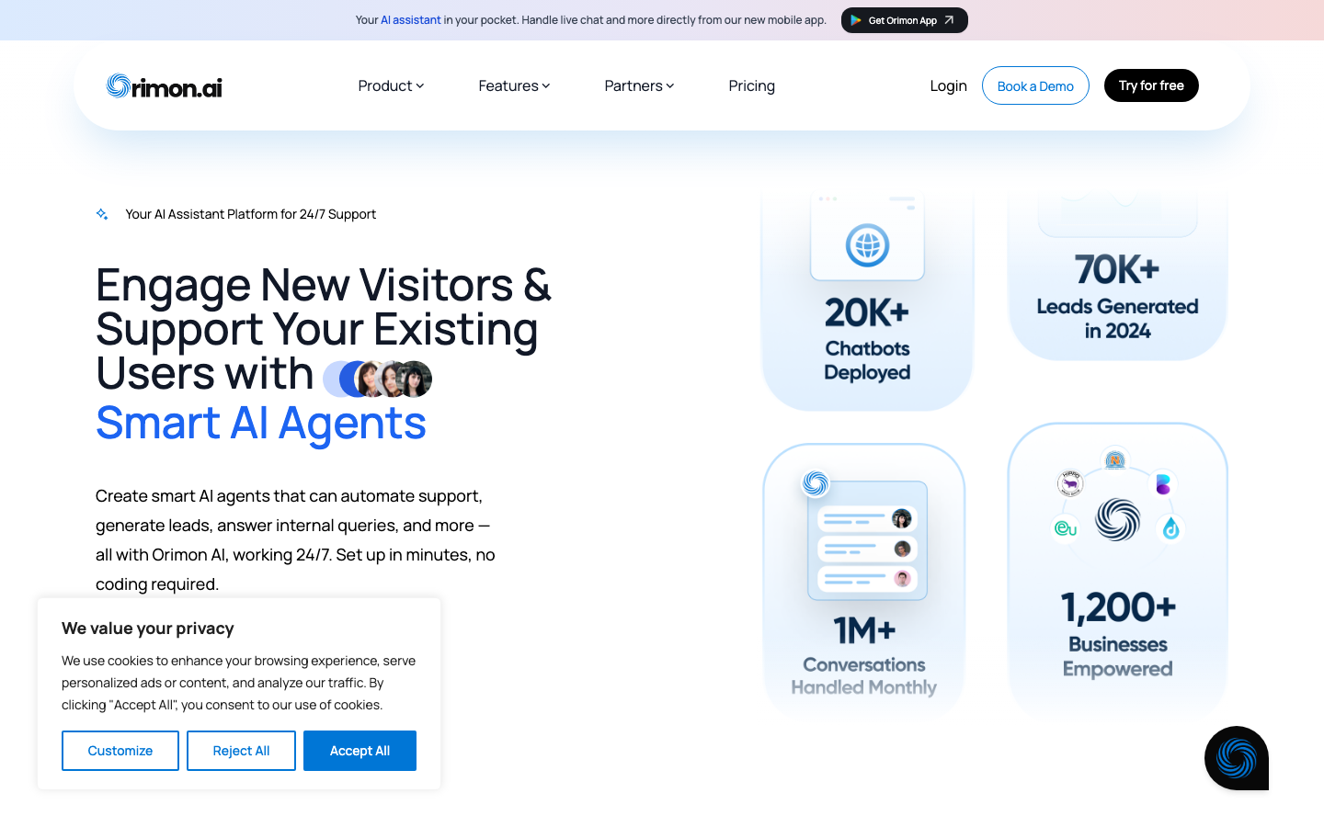Click the purple B partner logo
Screen dimensions: 1324x827
[x=1163, y=484]
